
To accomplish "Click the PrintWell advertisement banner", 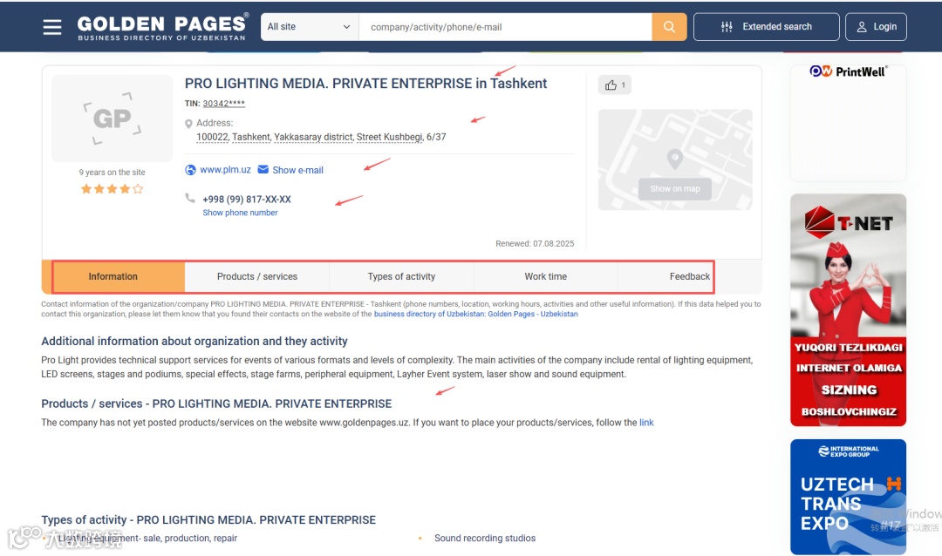I will (848, 123).
